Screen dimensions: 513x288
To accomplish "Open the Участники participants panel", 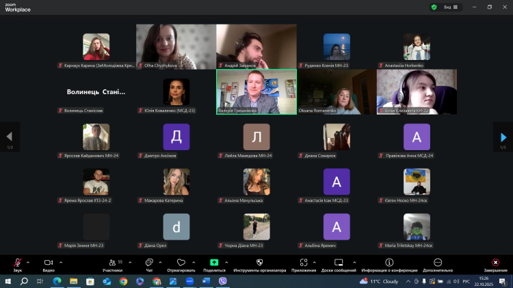I will click(x=112, y=263).
